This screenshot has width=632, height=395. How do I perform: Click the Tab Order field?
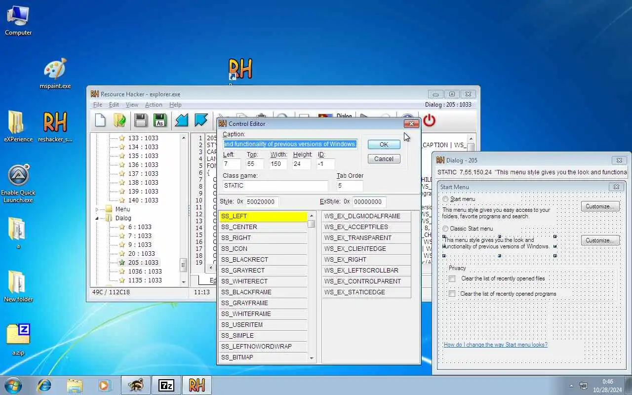[x=350, y=186]
